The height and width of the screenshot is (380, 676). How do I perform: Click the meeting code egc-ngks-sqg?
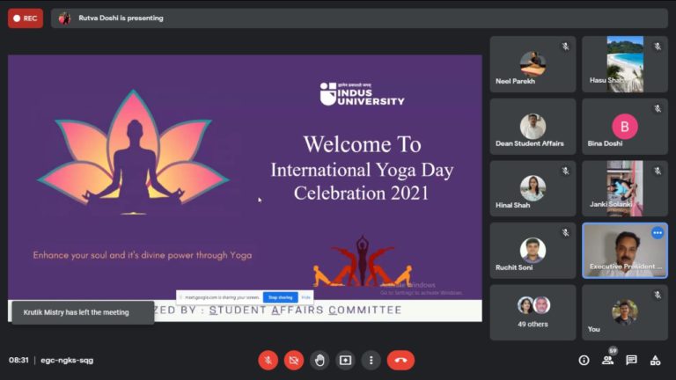tap(67, 360)
